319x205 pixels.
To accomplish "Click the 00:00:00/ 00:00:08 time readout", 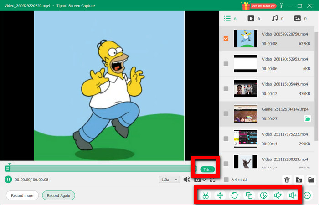I will click(31, 179).
